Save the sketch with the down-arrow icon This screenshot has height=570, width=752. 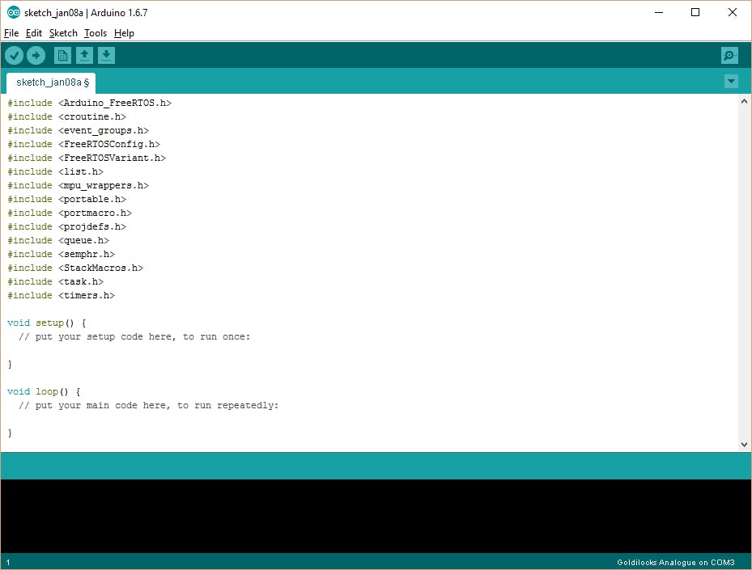106,55
